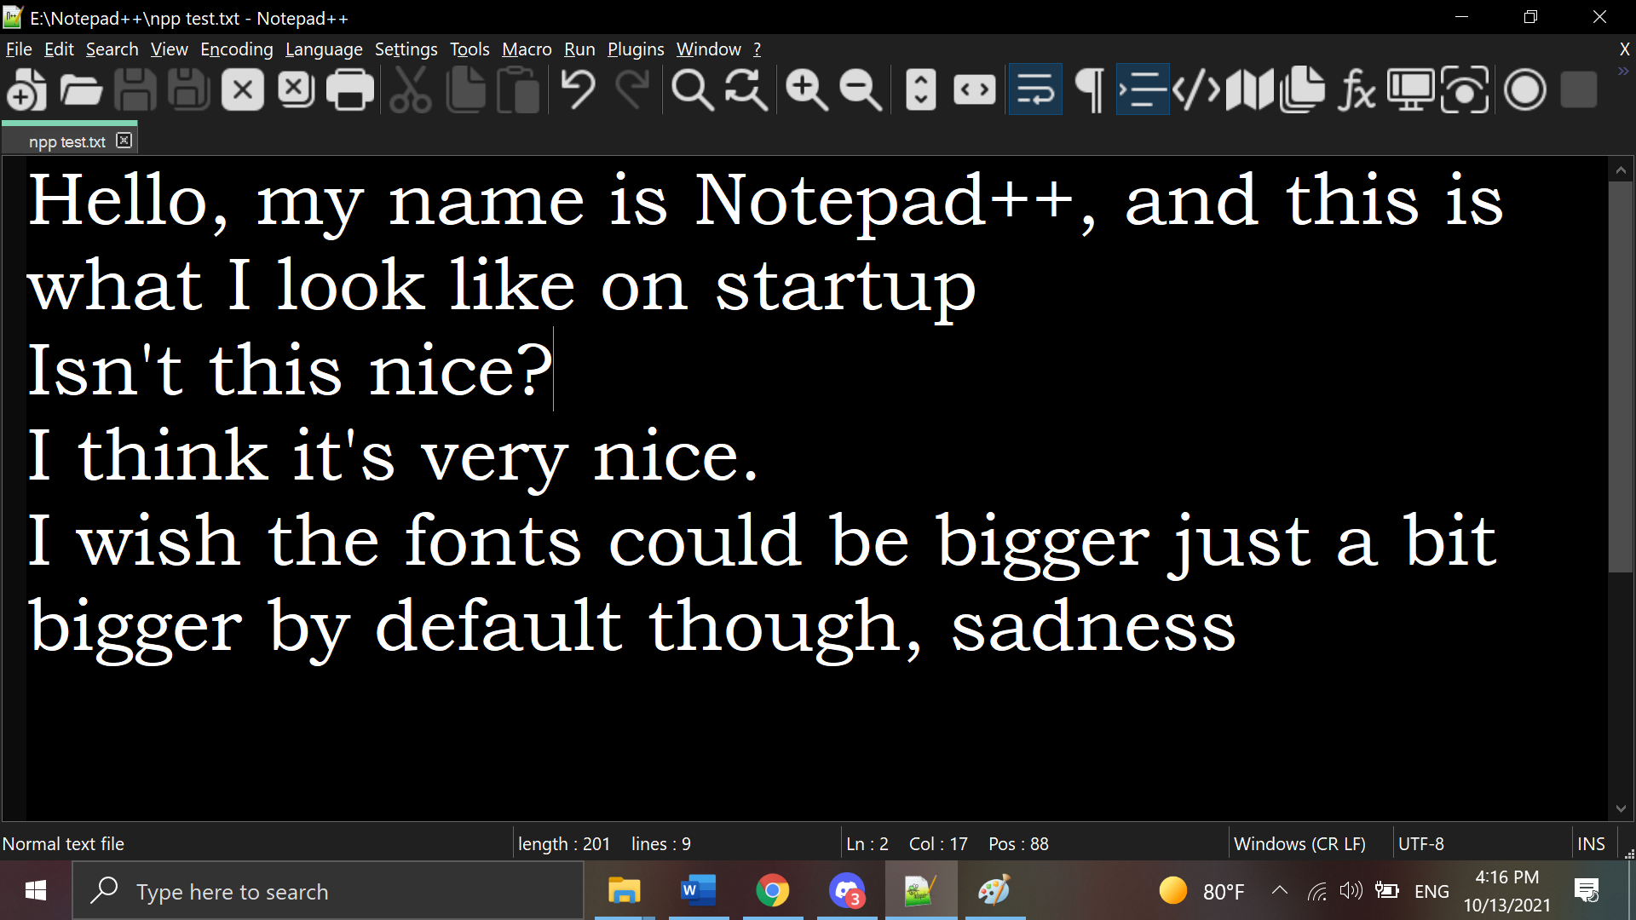Open the Tools menu

pyautogui.click(x=469, y=49)
